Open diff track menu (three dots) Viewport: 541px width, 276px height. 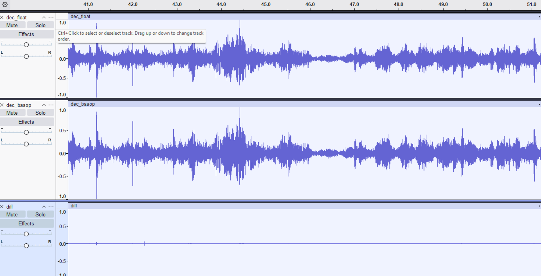click(51, 207)
